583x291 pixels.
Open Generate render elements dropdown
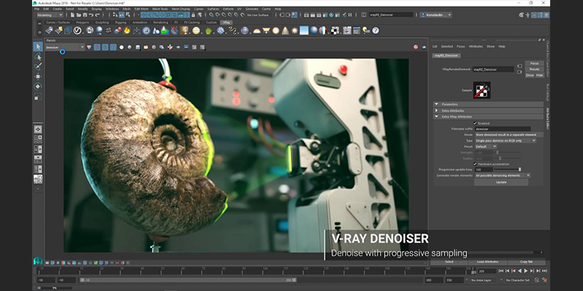[503, 175]
